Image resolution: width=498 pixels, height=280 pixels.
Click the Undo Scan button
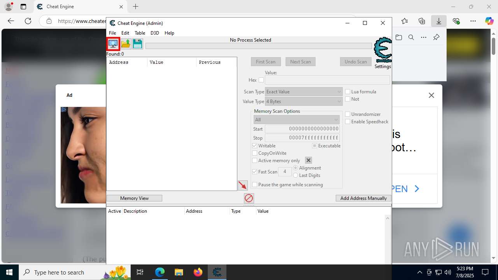[x=356, y=62]
